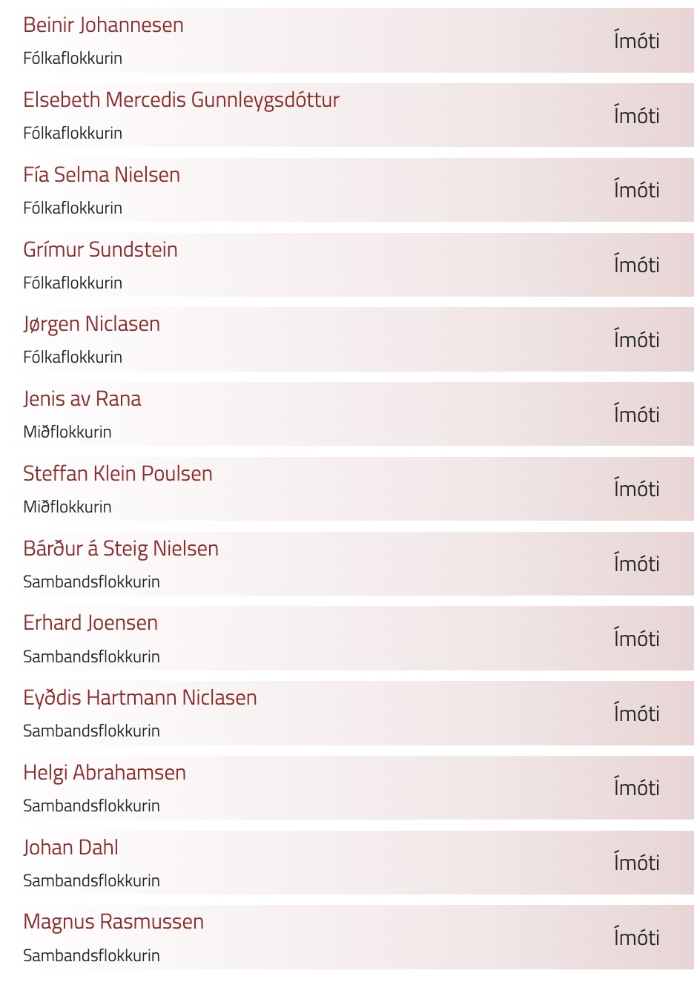
Task: Open Elsebeth Mercedis Gunnleygsdóttur's name link
Action: [x=181, y=100]
